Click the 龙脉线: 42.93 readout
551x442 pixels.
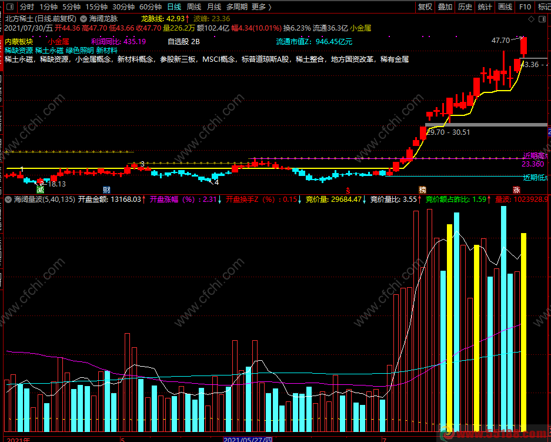(163, 19)
